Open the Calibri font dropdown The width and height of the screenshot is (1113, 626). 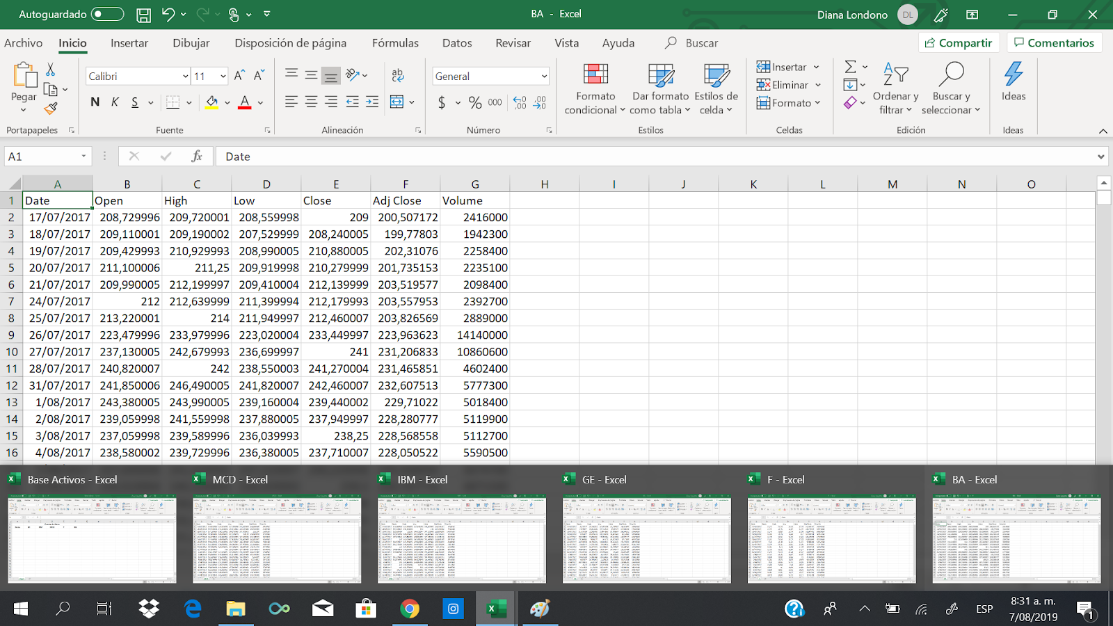(184, 76)
